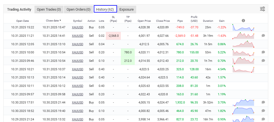Screen dimensions: 274x122
Task: Sort table by Open Date column header
Action: 22,21
